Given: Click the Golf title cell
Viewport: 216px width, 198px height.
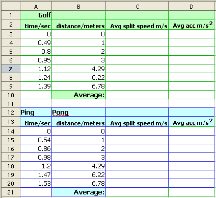Looking at the screenshot, I should [36, 15].
